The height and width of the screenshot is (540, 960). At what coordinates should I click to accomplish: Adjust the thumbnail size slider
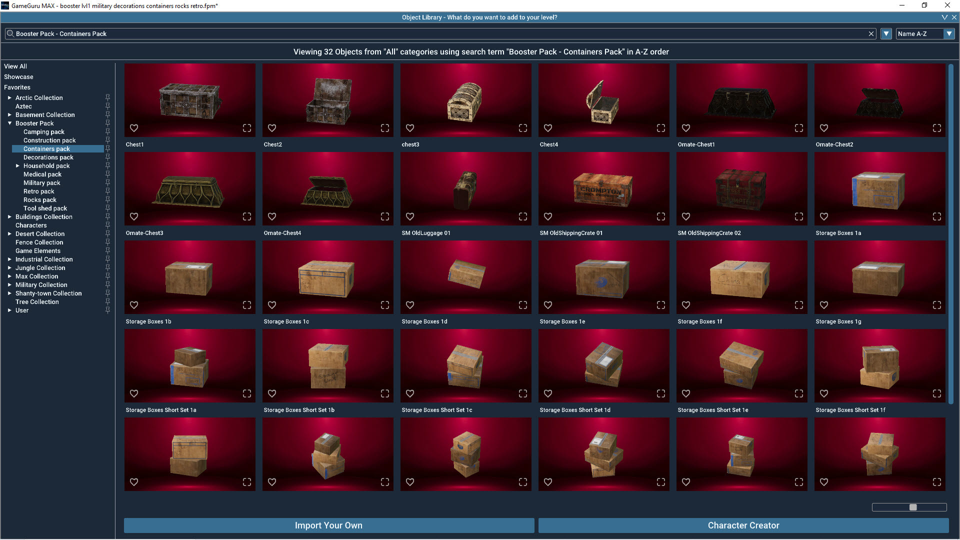coord(912,507)
